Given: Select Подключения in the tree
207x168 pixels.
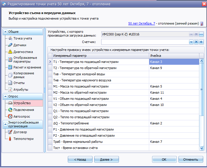Looking at the screenshot, I should (x=24, y=110).
